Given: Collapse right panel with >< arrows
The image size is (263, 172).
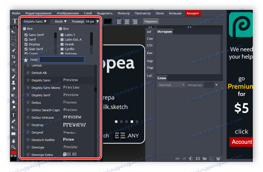Looking at the screenshot, I should point(189,27).
